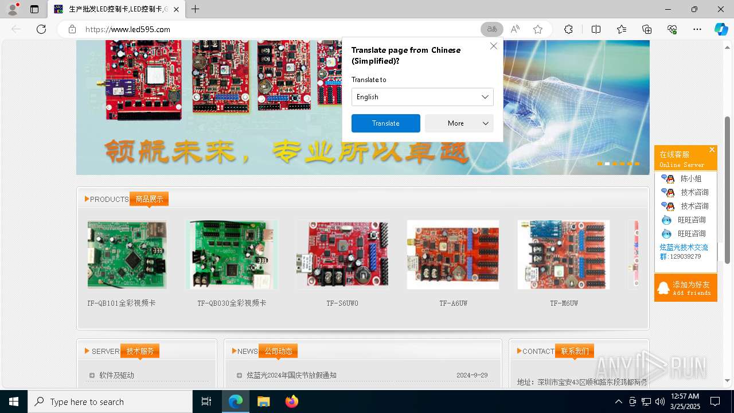
Task: Chat with 陈小姐 via QQ
Action: [682, 178]
